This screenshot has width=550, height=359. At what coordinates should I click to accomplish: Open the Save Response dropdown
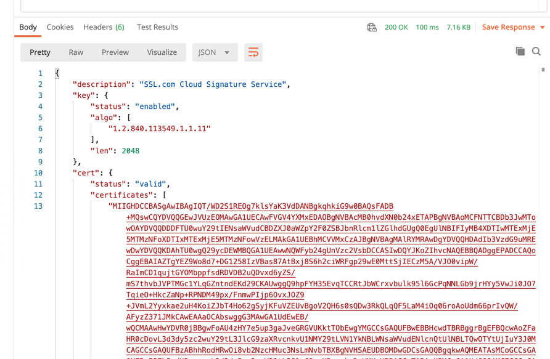[x=513, y=27]
